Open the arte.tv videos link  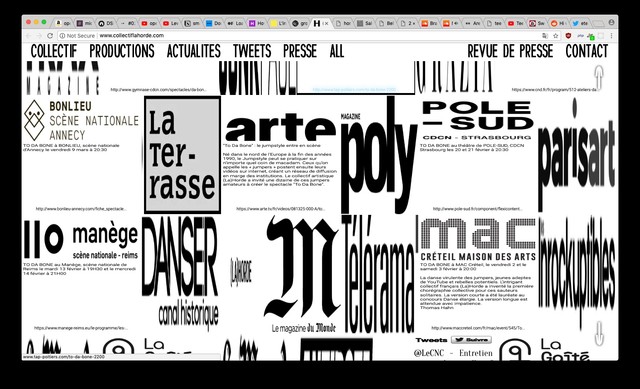[281, 209]
